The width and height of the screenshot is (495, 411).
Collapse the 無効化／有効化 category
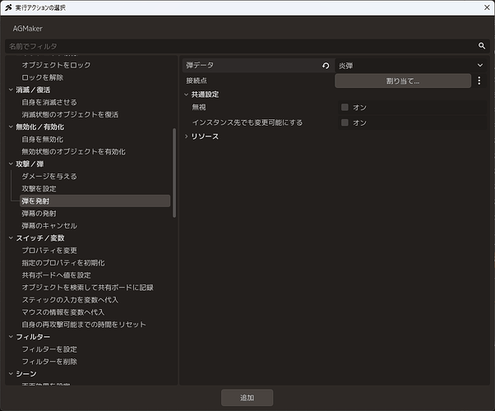tap(11, 127)
